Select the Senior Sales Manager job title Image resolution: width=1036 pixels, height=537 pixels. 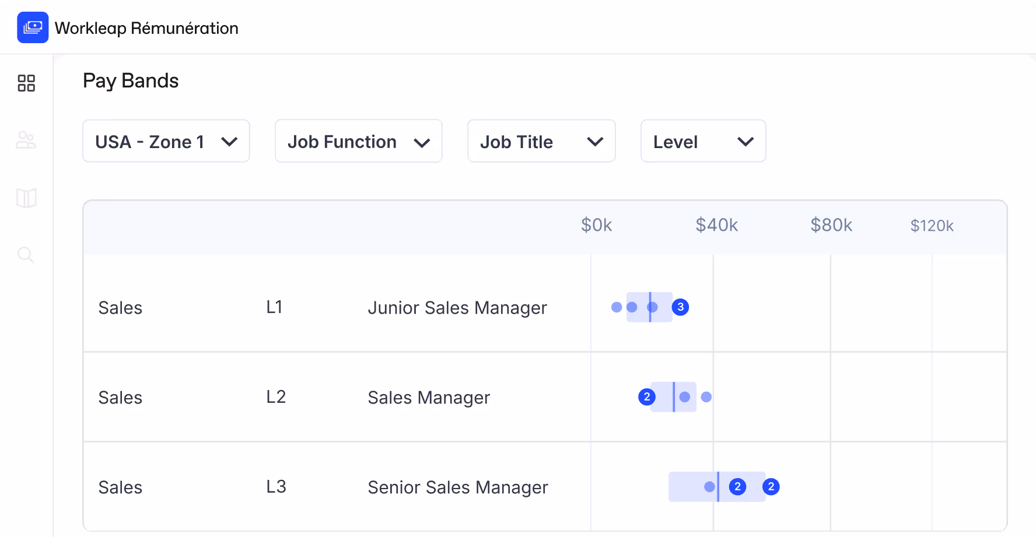[458, 487]
